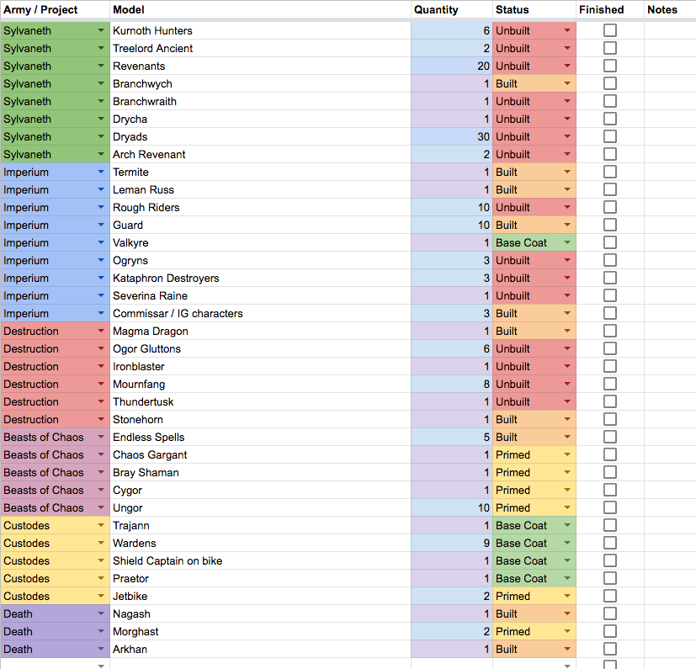Open Army dropdown for Arkhan row
This screenshot has width=696, height=669.
click(101, 649)
